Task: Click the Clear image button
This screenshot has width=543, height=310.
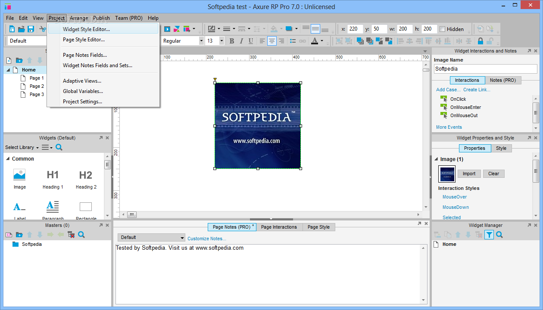Action: point(493,174)
